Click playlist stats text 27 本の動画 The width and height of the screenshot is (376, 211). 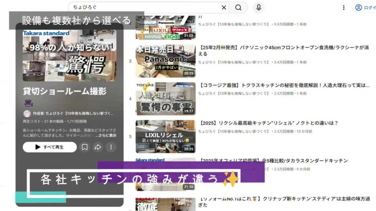coord(54,121)
